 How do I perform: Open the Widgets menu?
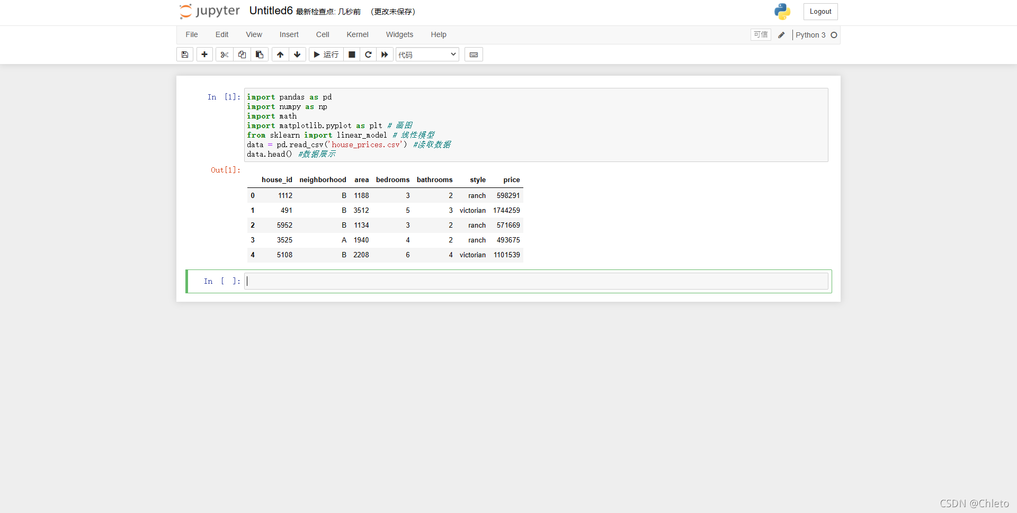point(399,34)
